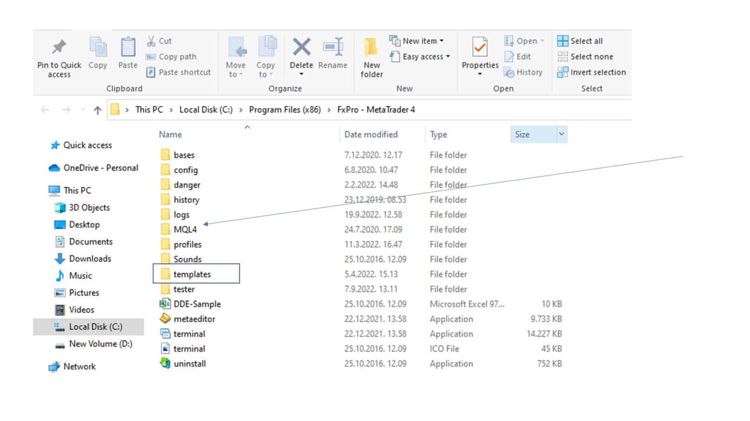Sort by Date modified column header
The width and height of the screenshot is (750, 421).
[371, 134]
